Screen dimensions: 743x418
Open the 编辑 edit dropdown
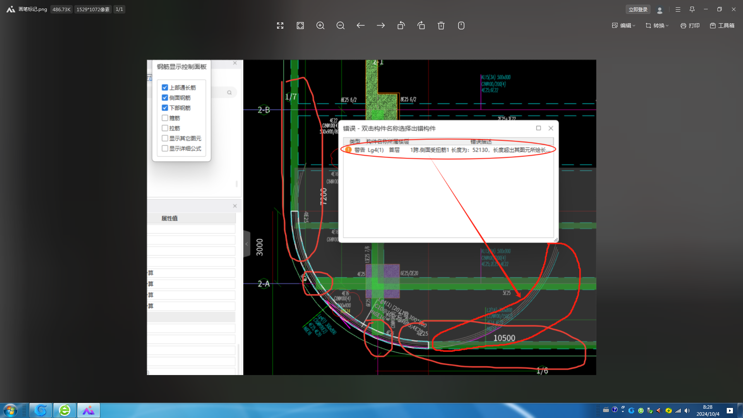(623, 26)
